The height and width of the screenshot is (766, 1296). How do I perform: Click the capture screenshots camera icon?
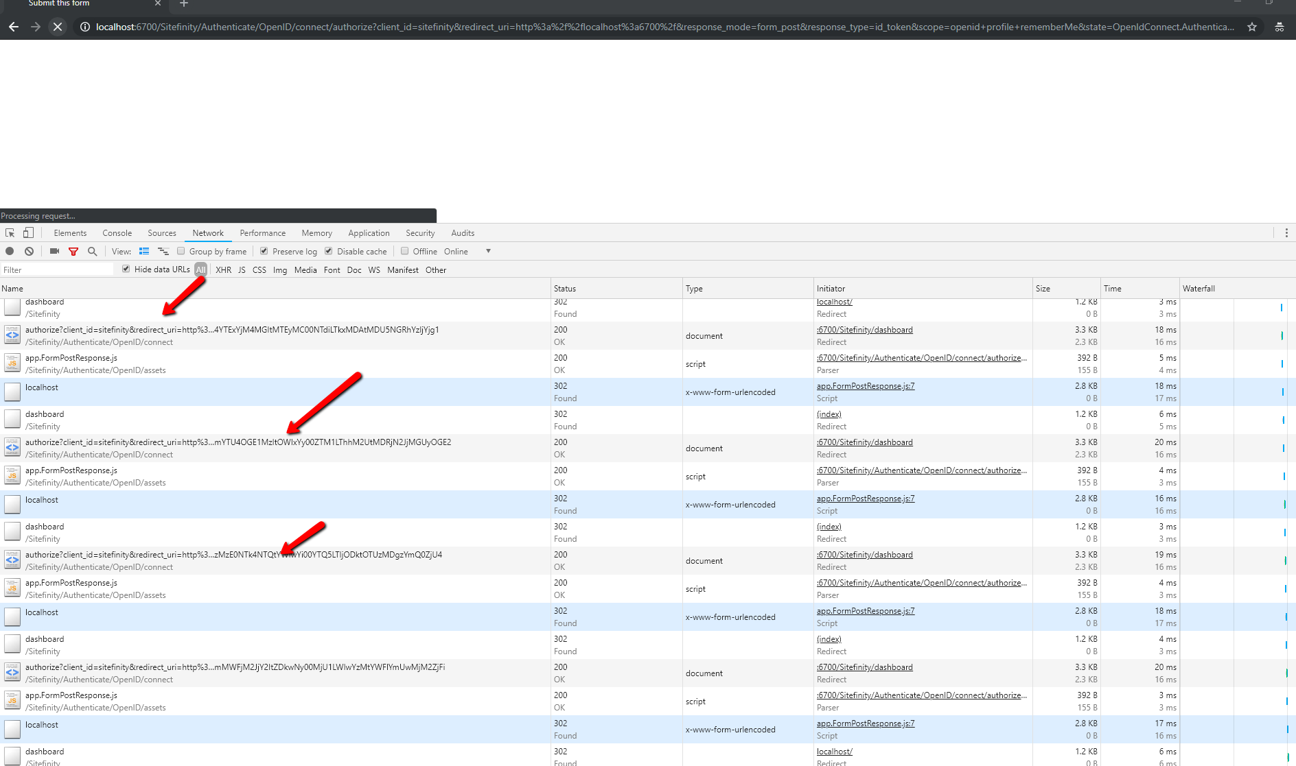pos(54,252)
